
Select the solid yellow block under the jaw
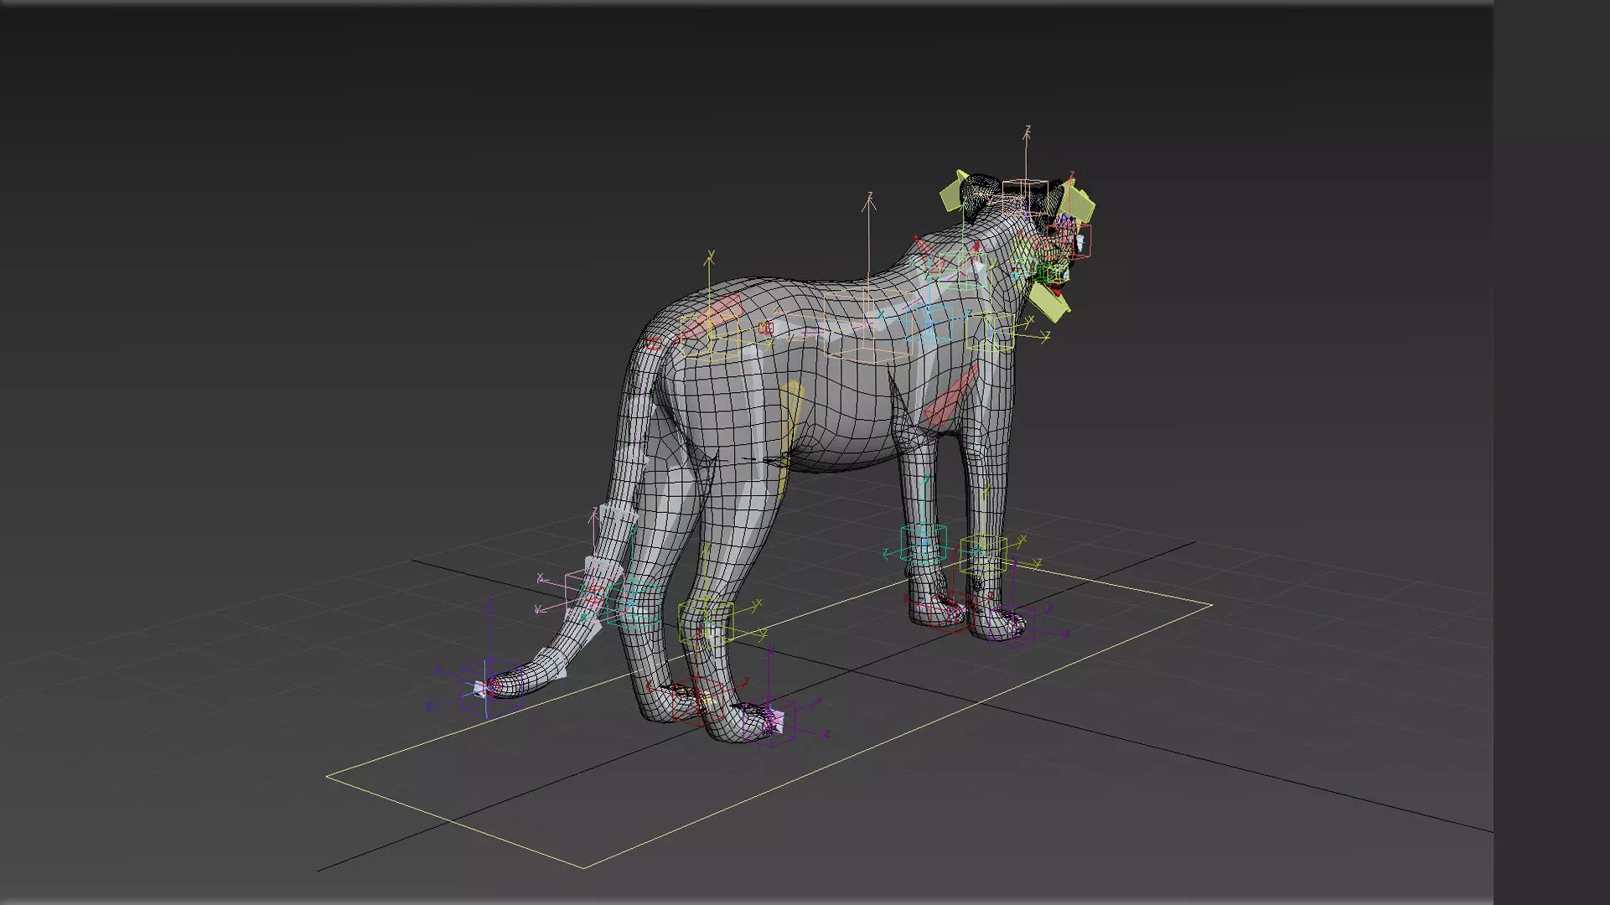[x=1048, y=303]
